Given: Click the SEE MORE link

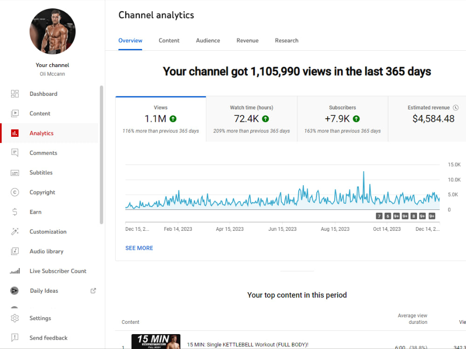Looking at the screenshot, I should pos(139,248).
